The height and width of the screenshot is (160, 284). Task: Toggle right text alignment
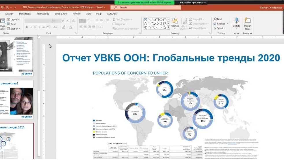[x=90, y=27]
